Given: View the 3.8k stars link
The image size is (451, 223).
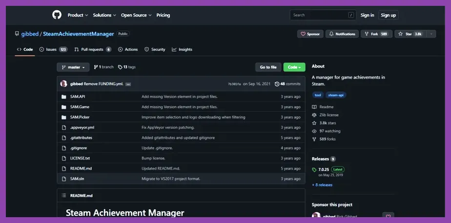Looking at the screenshot, I should (324, 123).
